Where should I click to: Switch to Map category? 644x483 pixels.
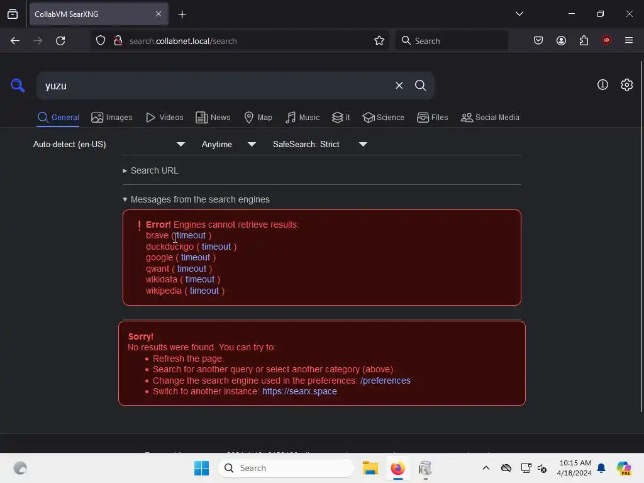click(x=258, y=118)
